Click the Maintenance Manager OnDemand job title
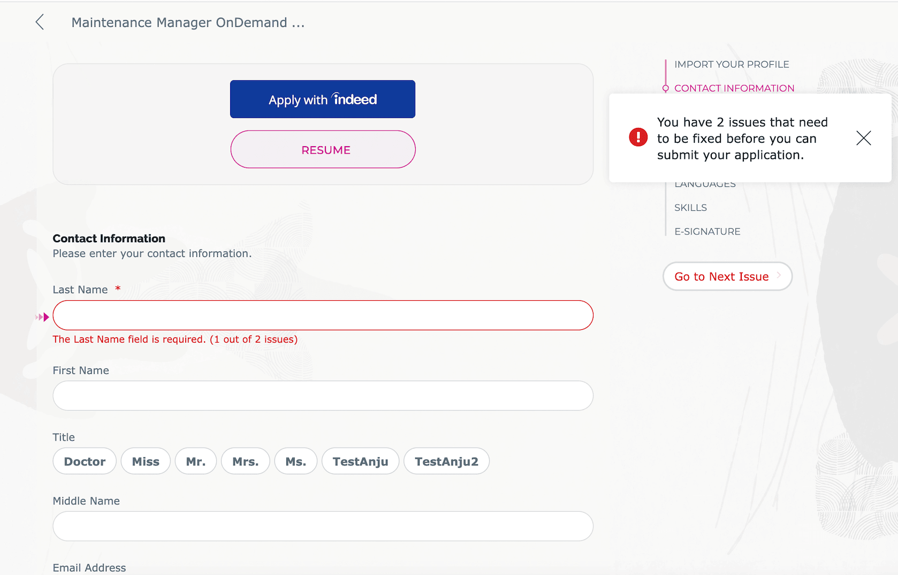This screenshot has width=898, height=575. 188,22
